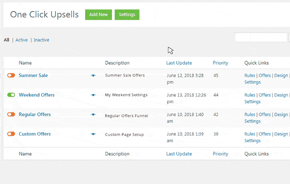Filter the list by Inactive funnels
The width and height of the screenshot is (290, 184).
point(41,40)
